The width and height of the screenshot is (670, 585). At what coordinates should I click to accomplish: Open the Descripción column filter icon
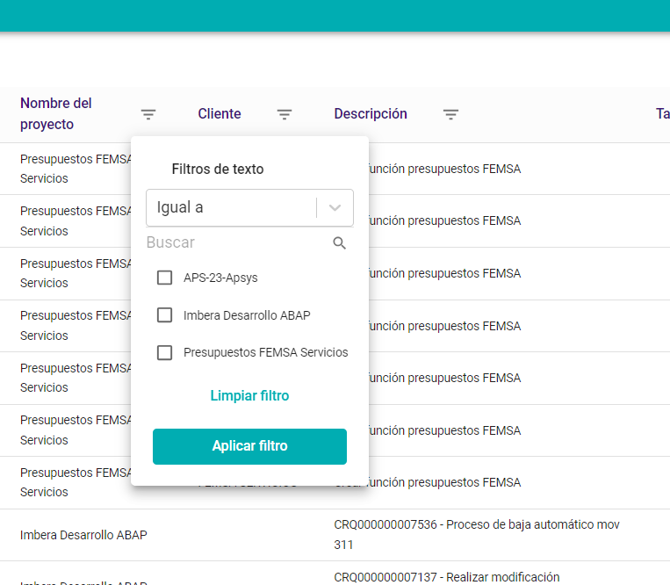coord(450,114)
